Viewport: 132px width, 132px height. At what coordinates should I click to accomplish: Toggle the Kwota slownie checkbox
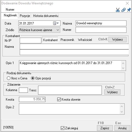click(x=59, y=100)
